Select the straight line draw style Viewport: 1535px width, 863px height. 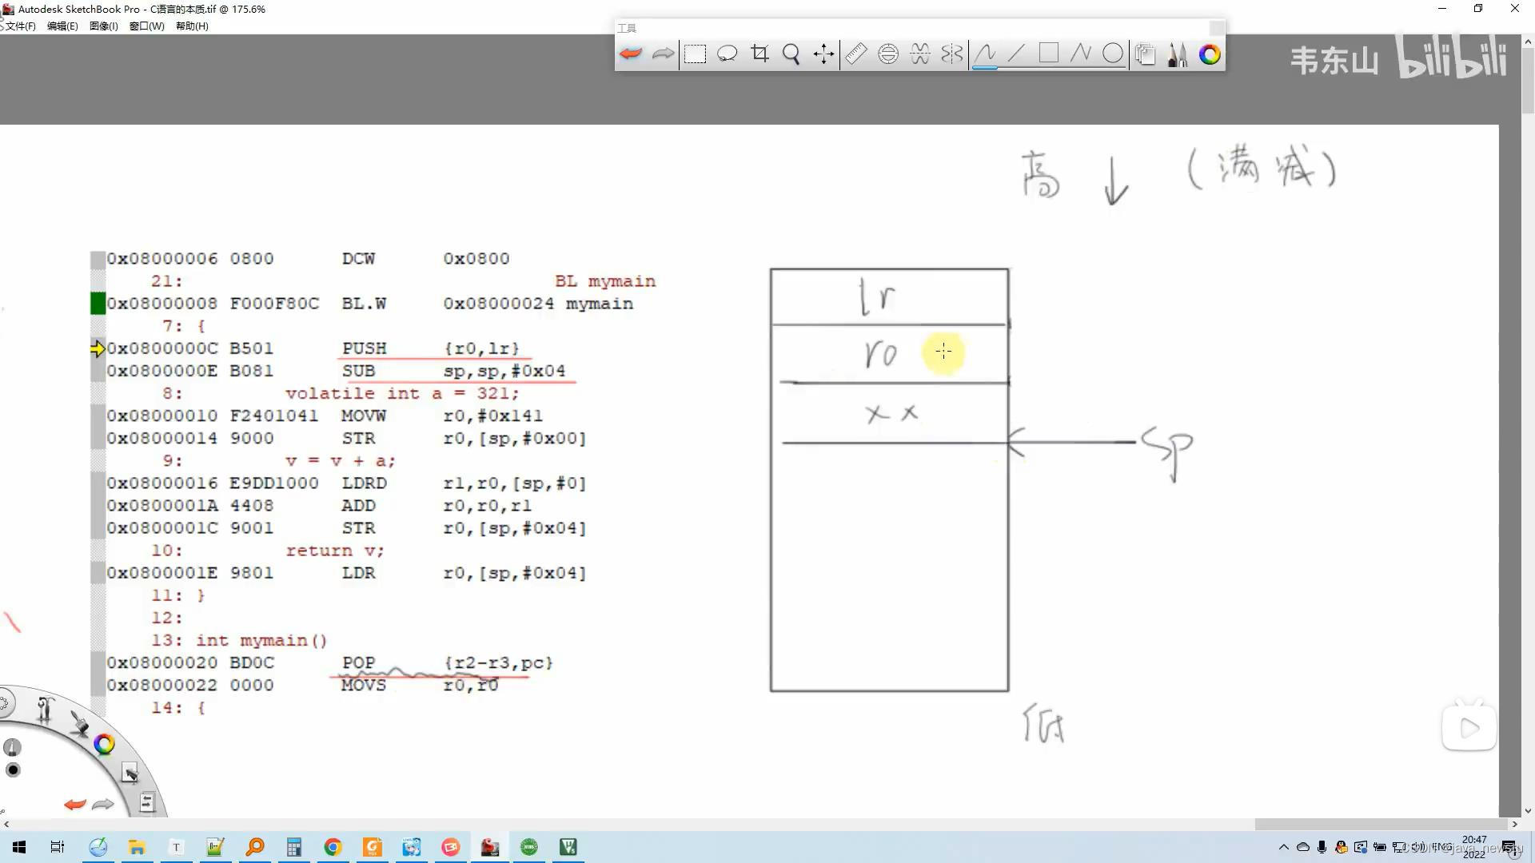click(1016, 54)
